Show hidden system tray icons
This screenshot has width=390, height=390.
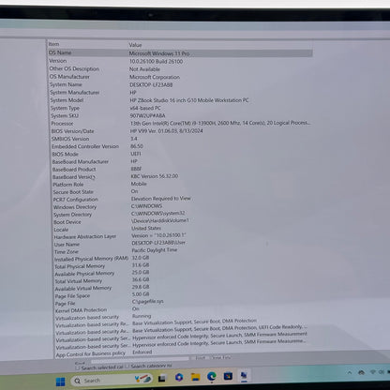(350, 373)
